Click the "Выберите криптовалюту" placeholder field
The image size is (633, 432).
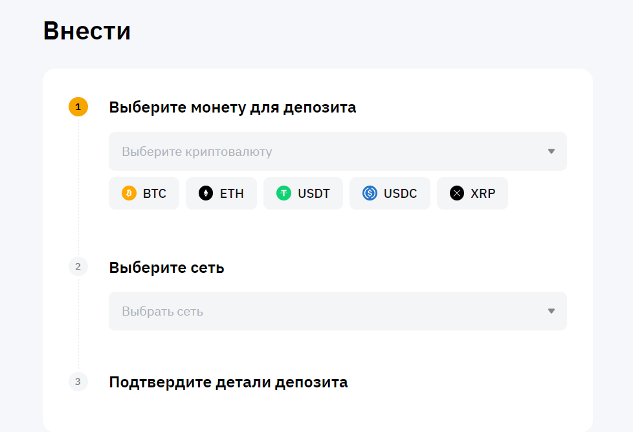tap(197, 152)
